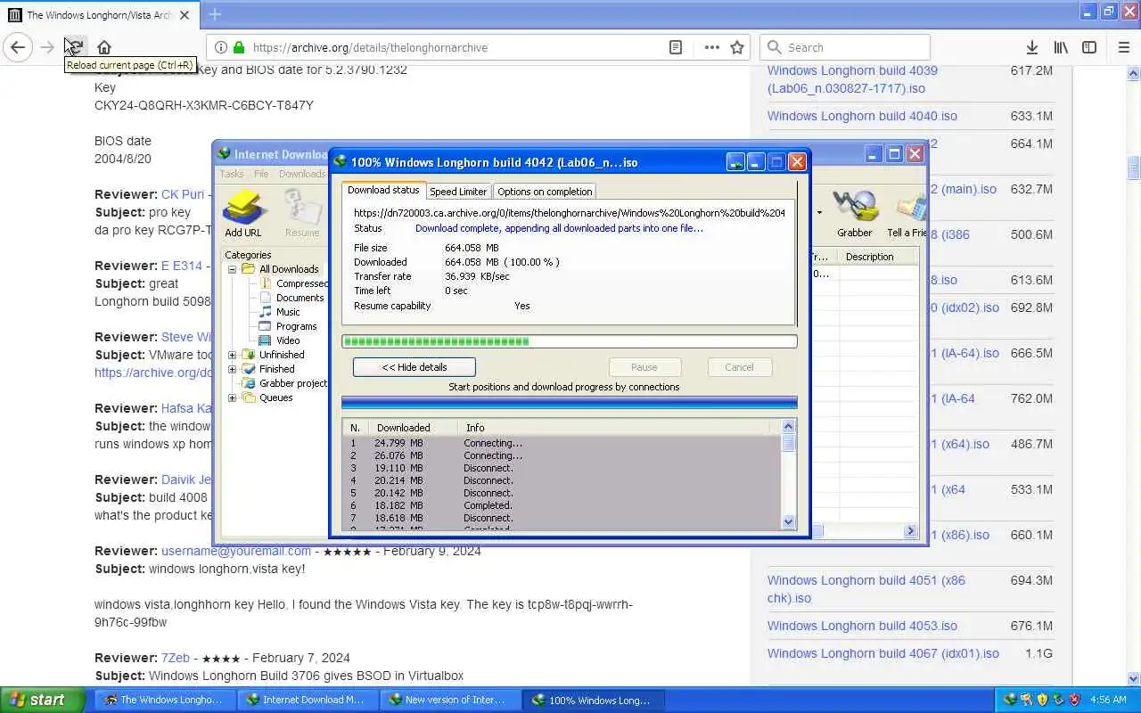Open IDM Tasks menu
Screen dimensions: 1141x713
pos(232,174)
